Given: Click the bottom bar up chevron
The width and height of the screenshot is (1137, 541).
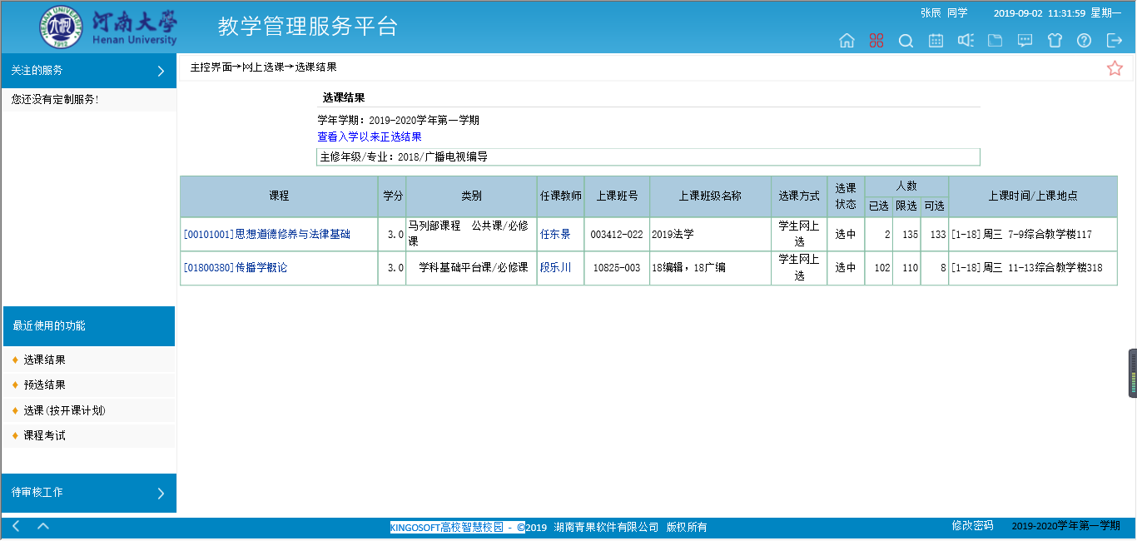Looking at the screenshot, I should click(x=43, y=526).
